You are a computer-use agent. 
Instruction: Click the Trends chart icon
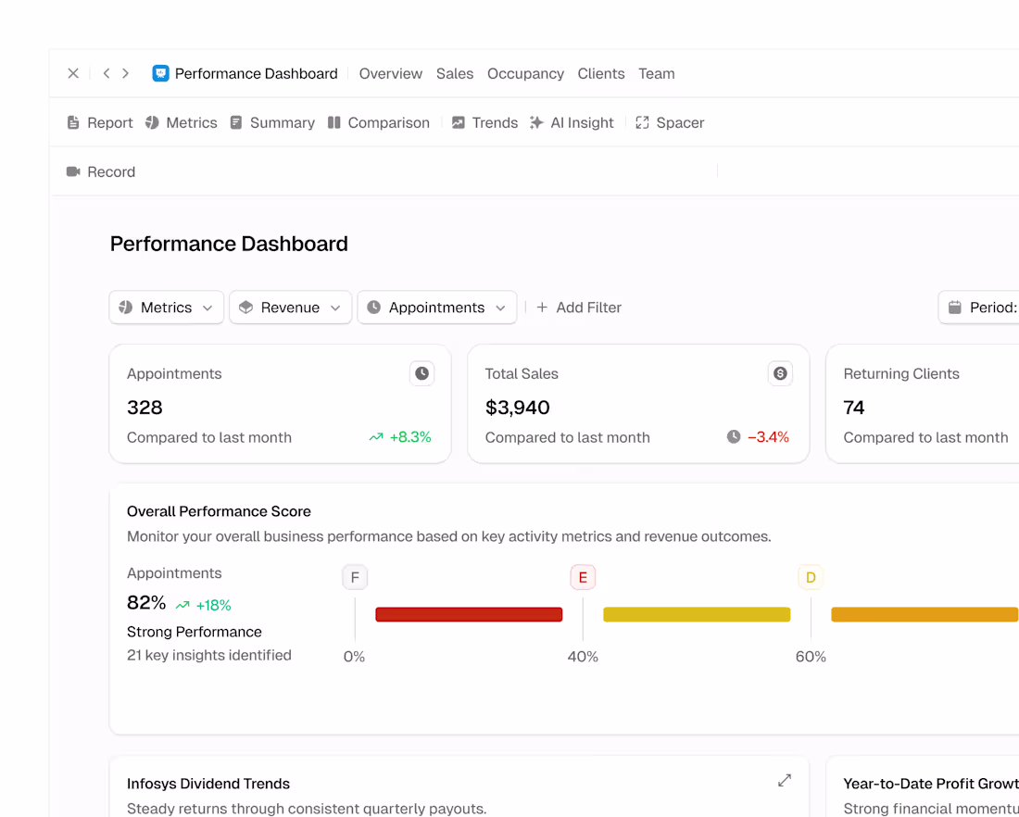click(459, 123)
